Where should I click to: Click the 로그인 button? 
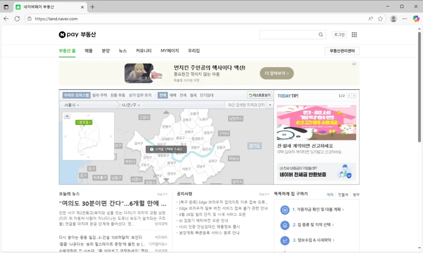339,34
